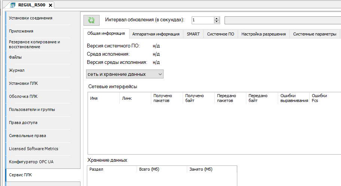Open Установки соединения in the sidebar
The width and height of the screenshot is (341, 186).
pyautogui.click(x=31, y=18)
